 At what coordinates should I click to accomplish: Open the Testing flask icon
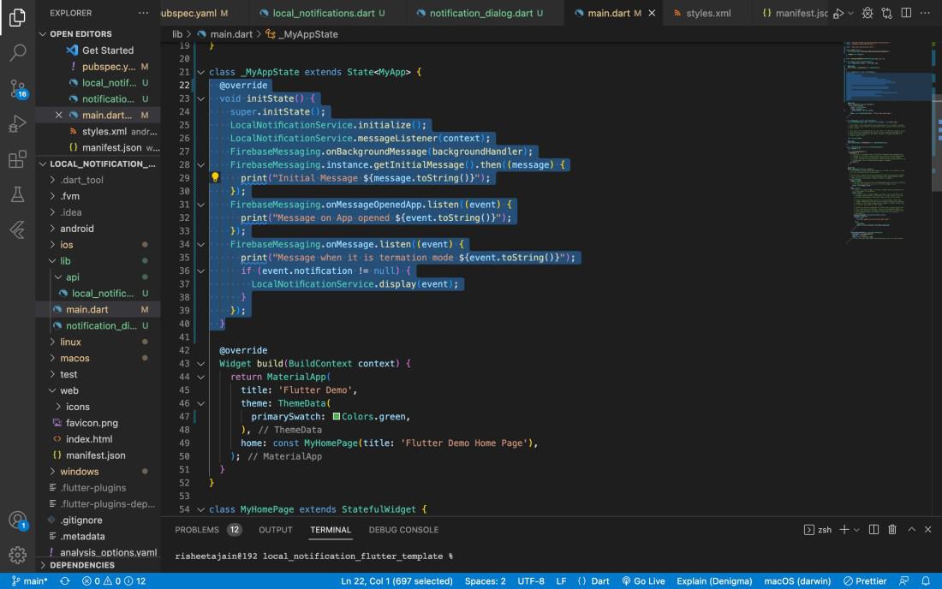(17, 195)
